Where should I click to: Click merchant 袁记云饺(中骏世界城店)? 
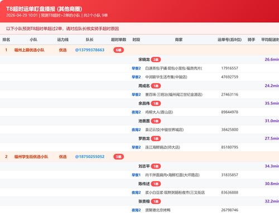[164, 130]
